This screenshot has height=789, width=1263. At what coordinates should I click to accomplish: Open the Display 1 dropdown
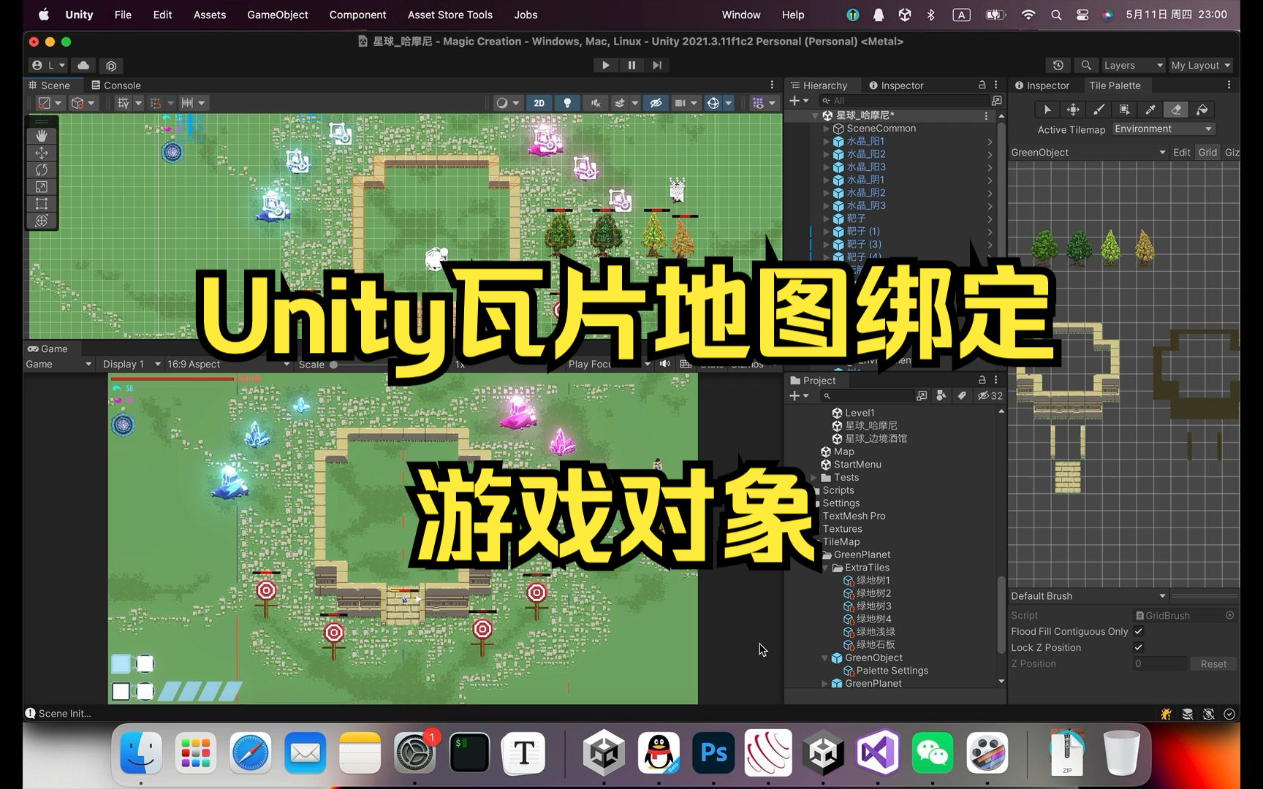[132, 364]
